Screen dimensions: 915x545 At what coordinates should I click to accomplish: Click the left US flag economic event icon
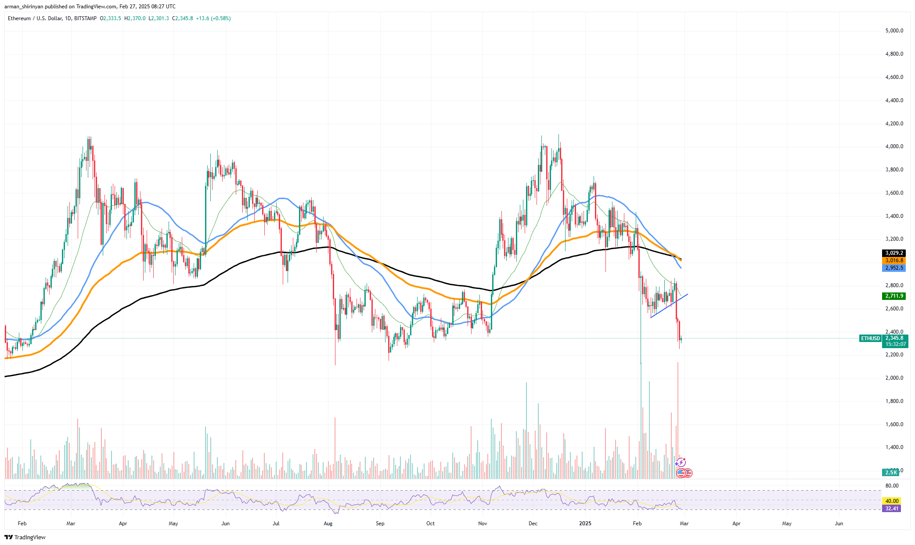pyautogui.click(x=681, y=473)
